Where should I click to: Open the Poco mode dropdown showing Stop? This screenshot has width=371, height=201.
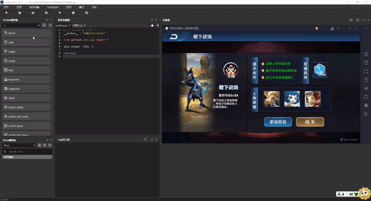(19, 145)
